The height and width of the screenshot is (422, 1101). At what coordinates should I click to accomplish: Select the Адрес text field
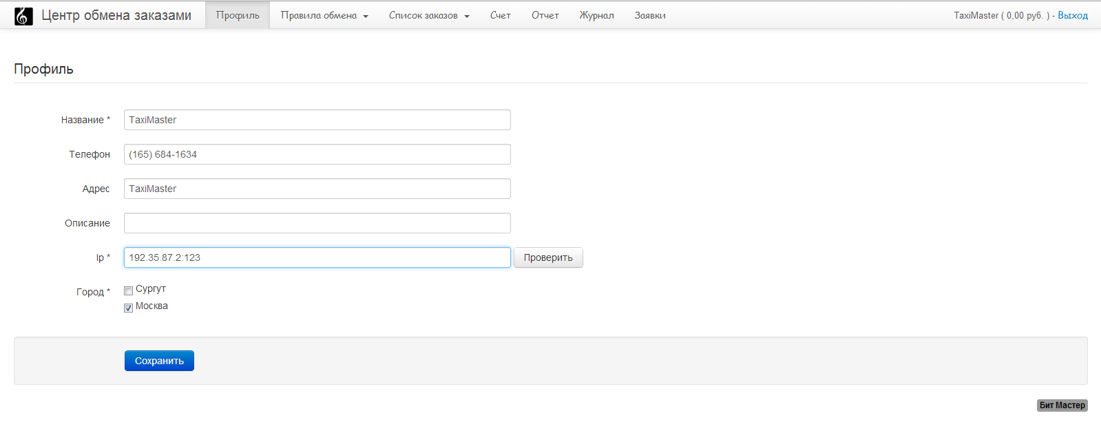(317, 189)
